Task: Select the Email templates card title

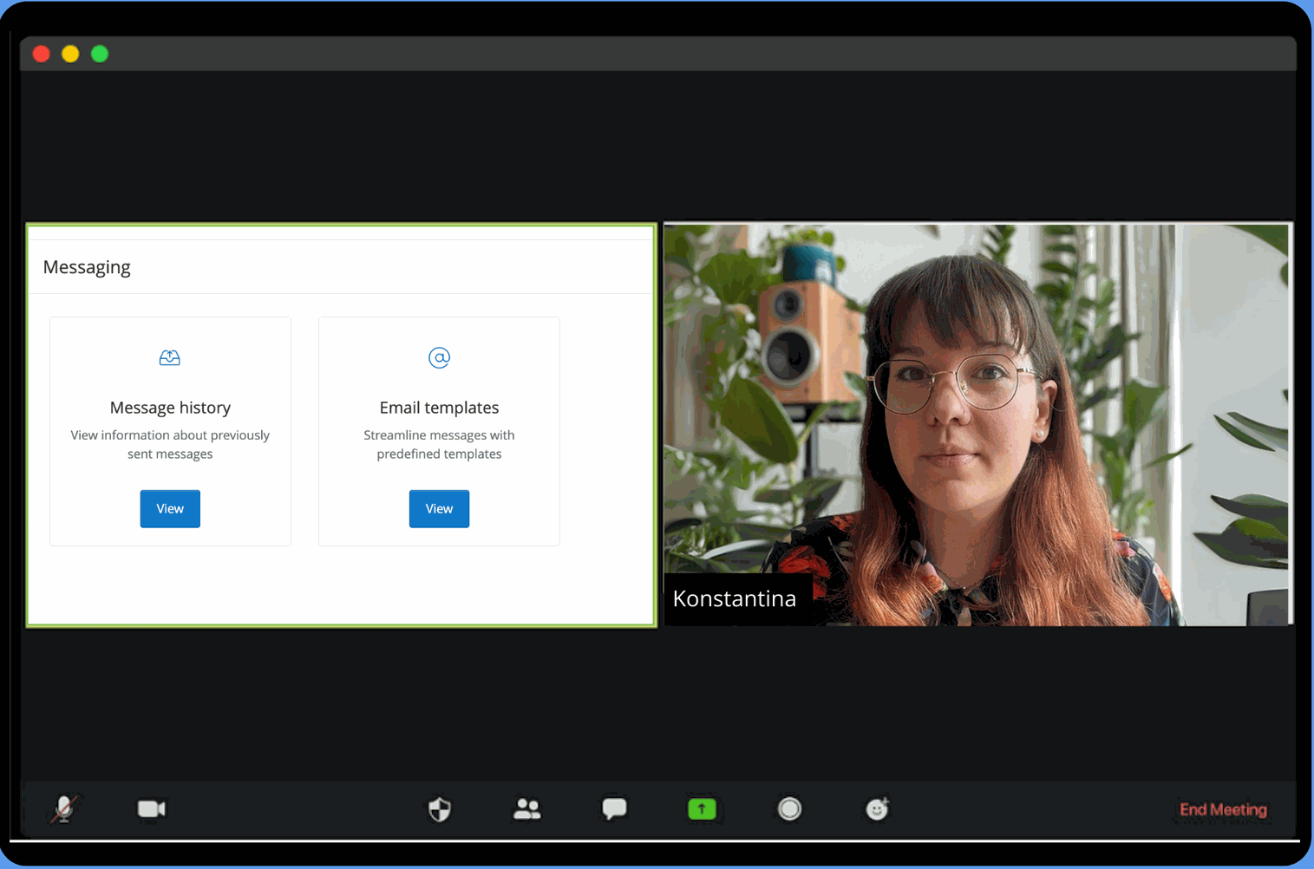Action: [439, 408]
